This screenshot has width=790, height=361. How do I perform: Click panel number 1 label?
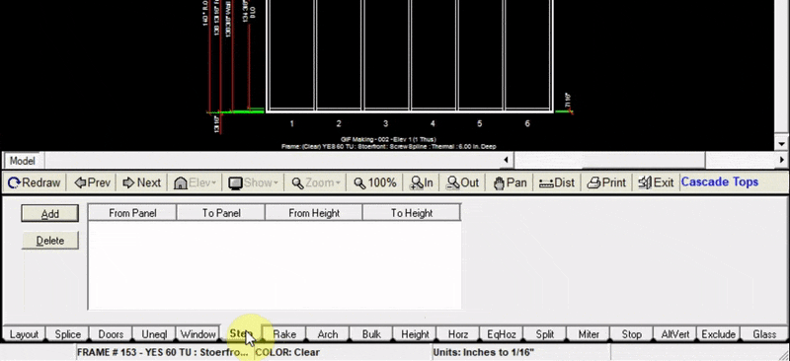pyautogui.click(x=291, y=123)
